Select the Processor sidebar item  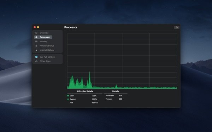tap(43, 37)
